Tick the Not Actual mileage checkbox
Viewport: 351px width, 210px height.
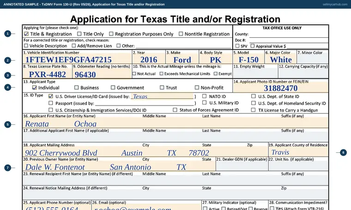click(134, 74)
